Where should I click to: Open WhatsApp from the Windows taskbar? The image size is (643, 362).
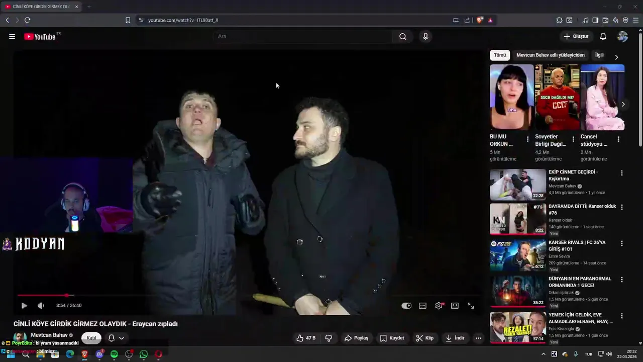(x=144, y=354)
